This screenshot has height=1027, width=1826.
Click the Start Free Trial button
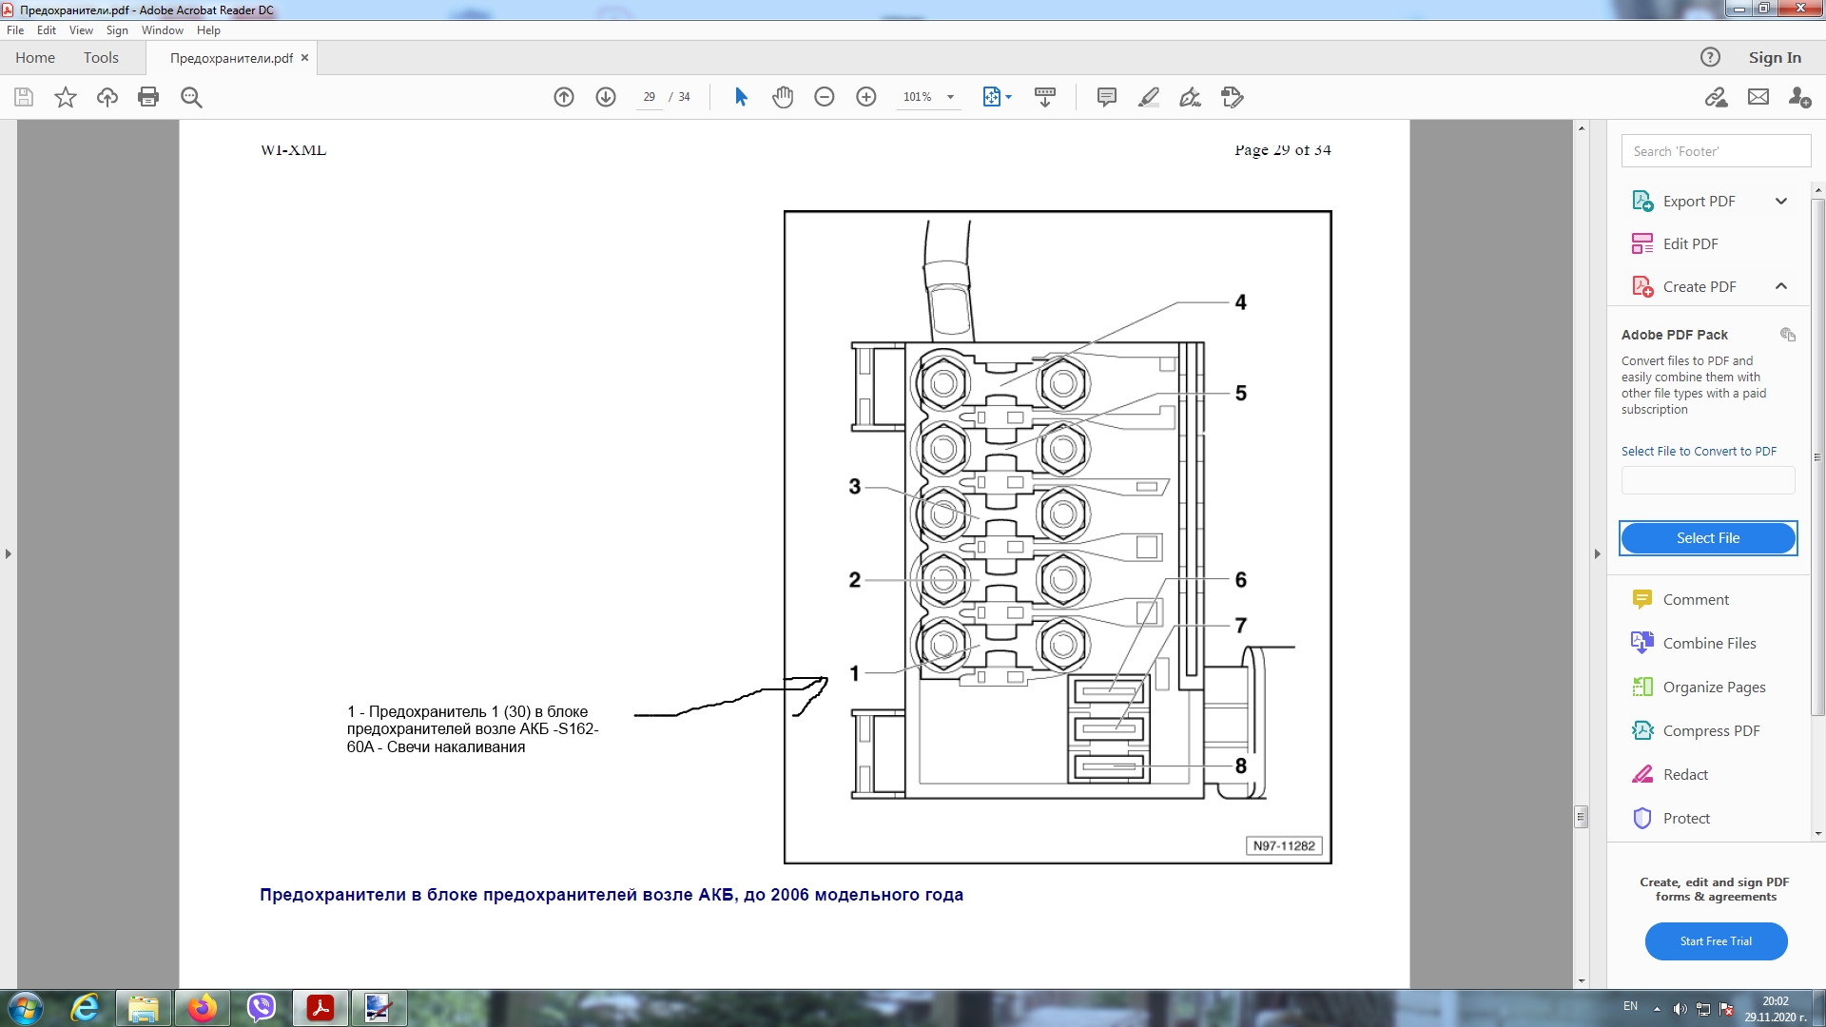(x=1715, y=940)
